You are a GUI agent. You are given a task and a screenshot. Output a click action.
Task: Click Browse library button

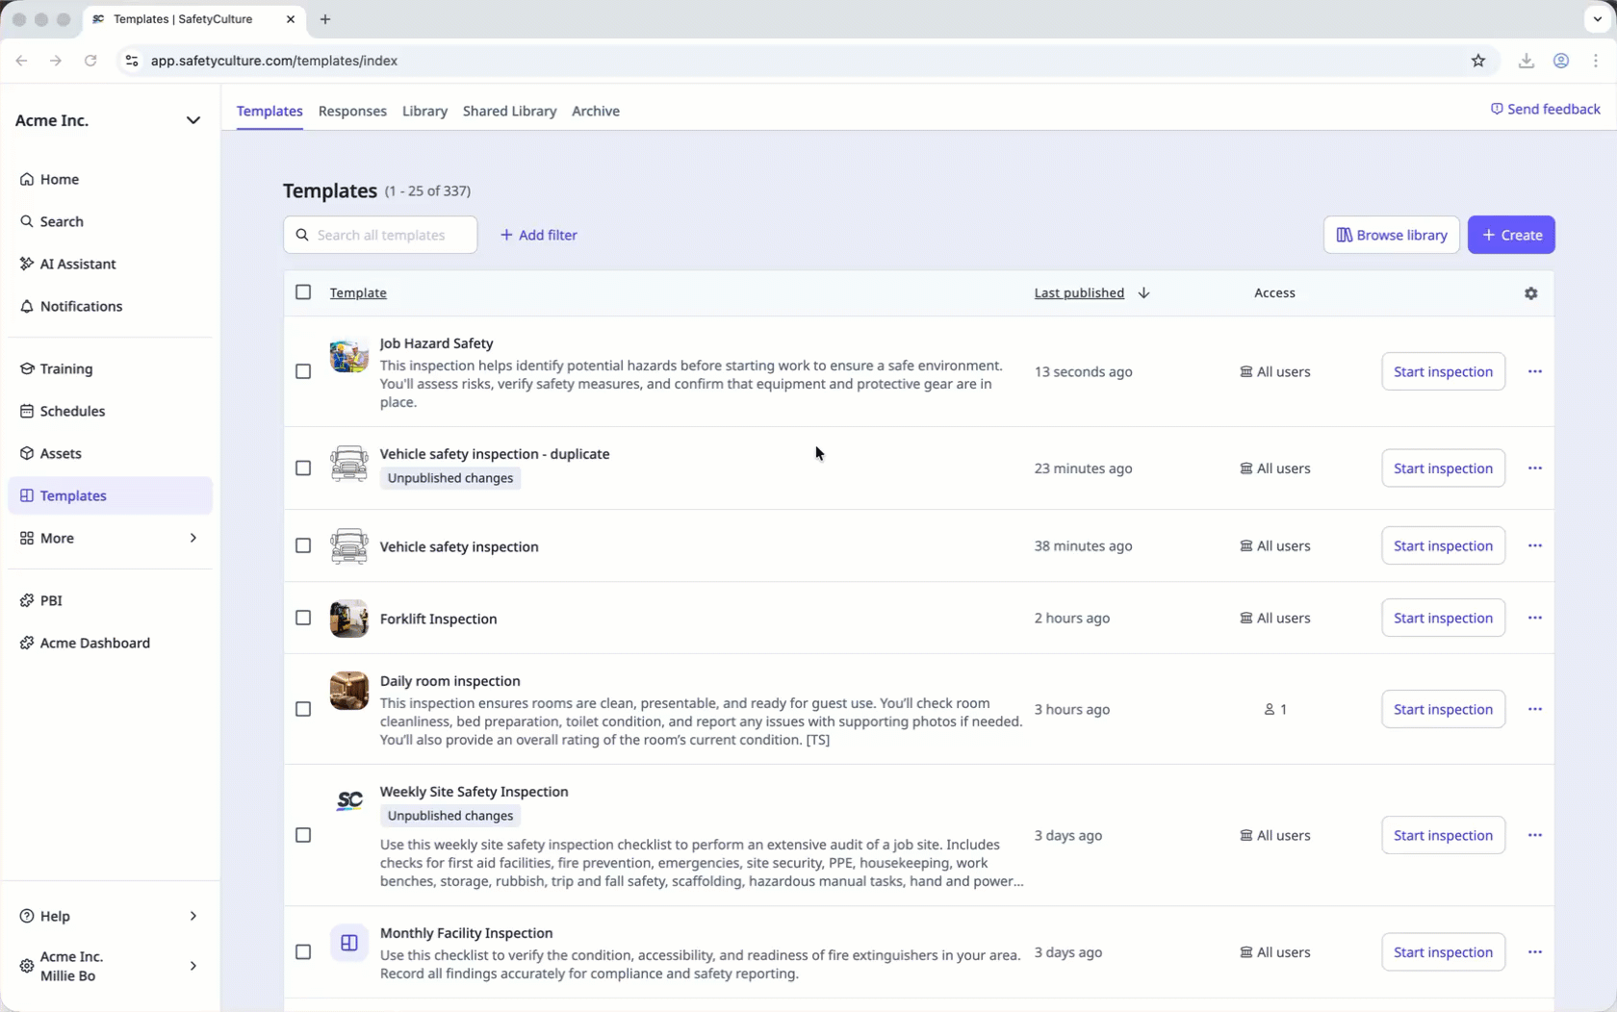(x=1392, y=235)
